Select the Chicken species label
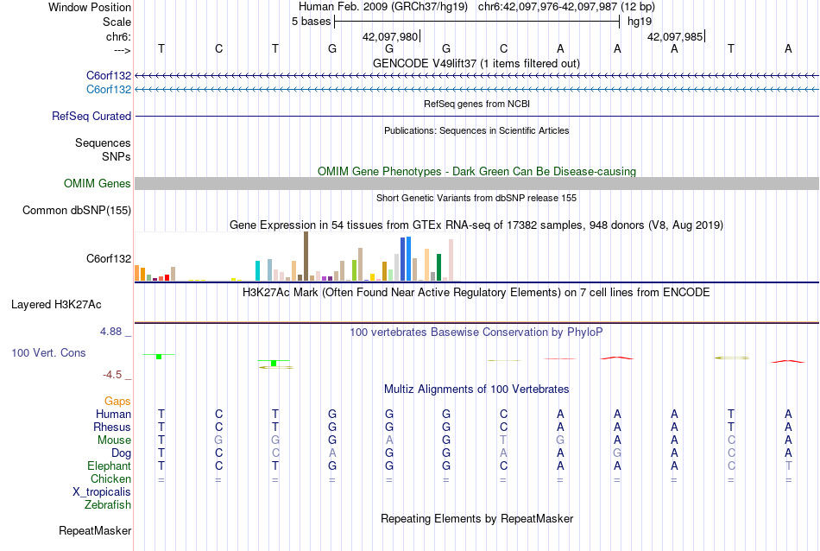Image resolution: width=820 pixels, height=551 pixels. tap(110, 478)
